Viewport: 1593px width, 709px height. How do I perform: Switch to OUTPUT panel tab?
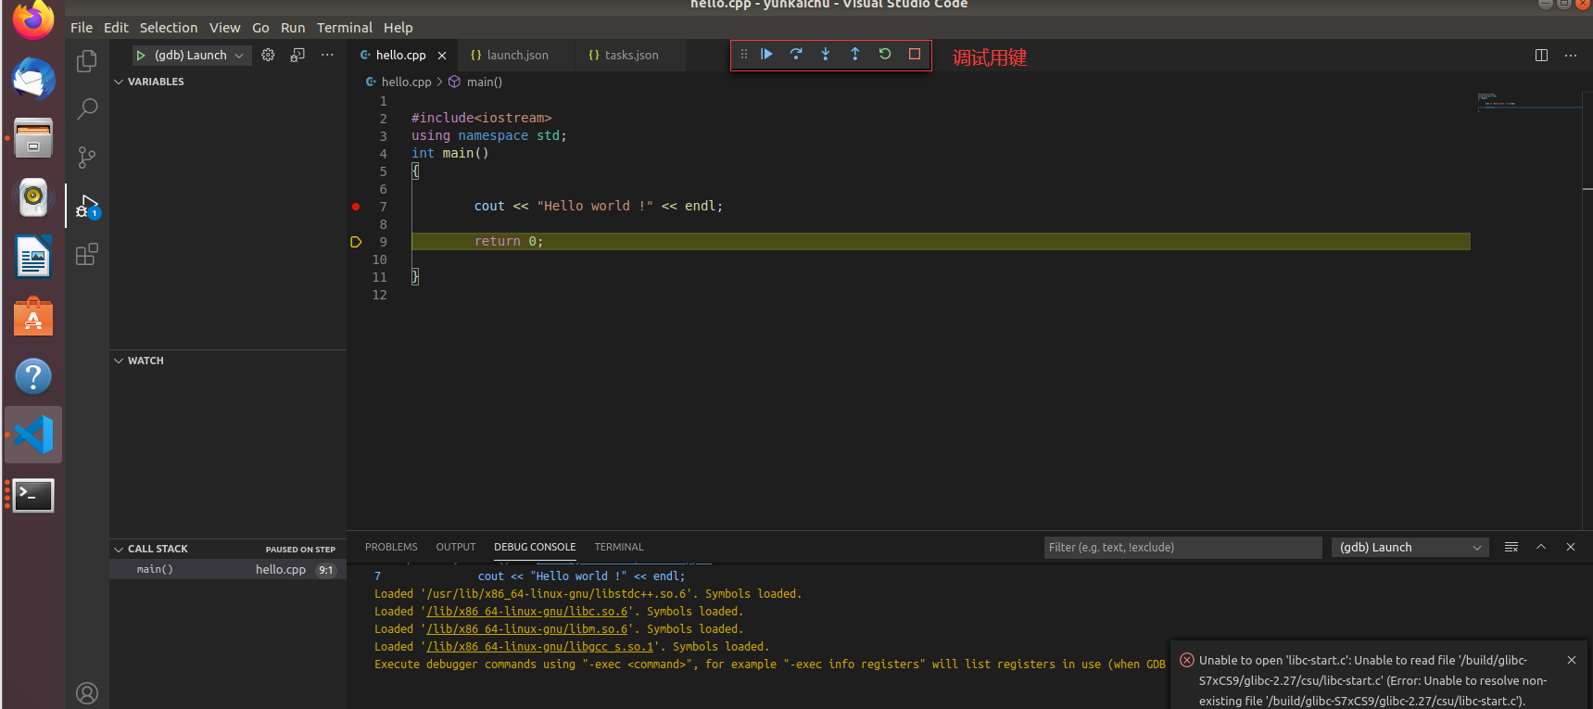point(456,547)
